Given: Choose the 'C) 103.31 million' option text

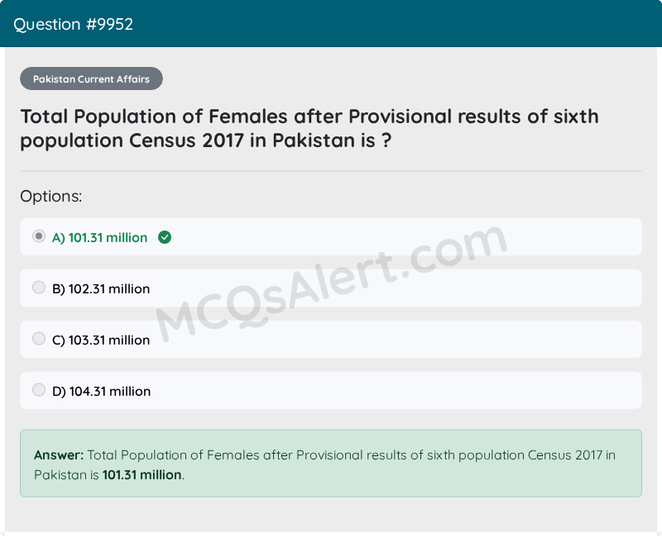Looking at the screenshot, I should coord(101,340).
